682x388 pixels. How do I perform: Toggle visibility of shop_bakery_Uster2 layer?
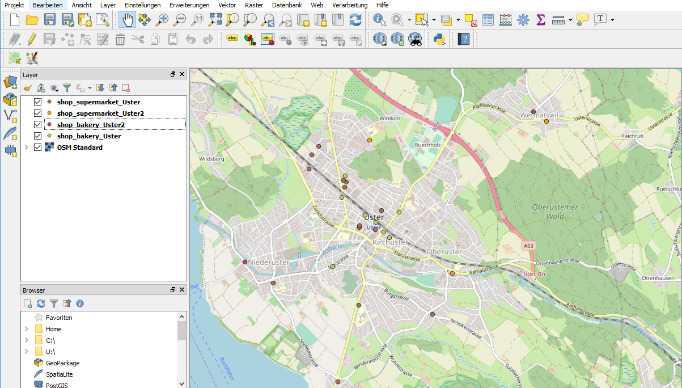point(38,125)
